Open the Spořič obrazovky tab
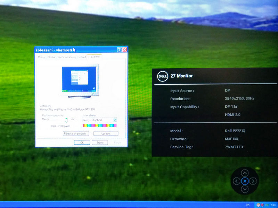Screen dimensions: 278x208 [67, 57]
